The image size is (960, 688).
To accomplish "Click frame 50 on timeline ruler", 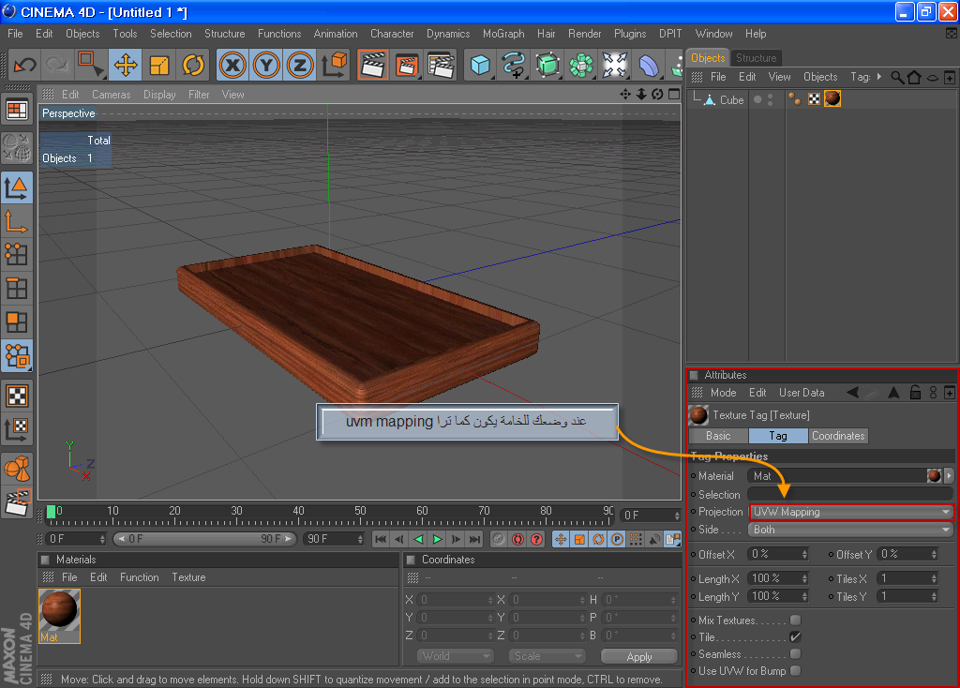I will click(x=360, y=511).
